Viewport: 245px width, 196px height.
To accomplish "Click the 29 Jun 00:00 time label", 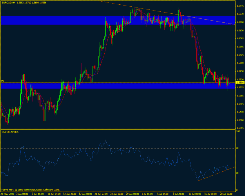I will tap(132, 194).
